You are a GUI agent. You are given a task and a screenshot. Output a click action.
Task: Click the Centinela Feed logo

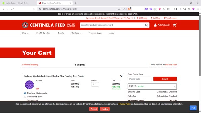[48, 25]
